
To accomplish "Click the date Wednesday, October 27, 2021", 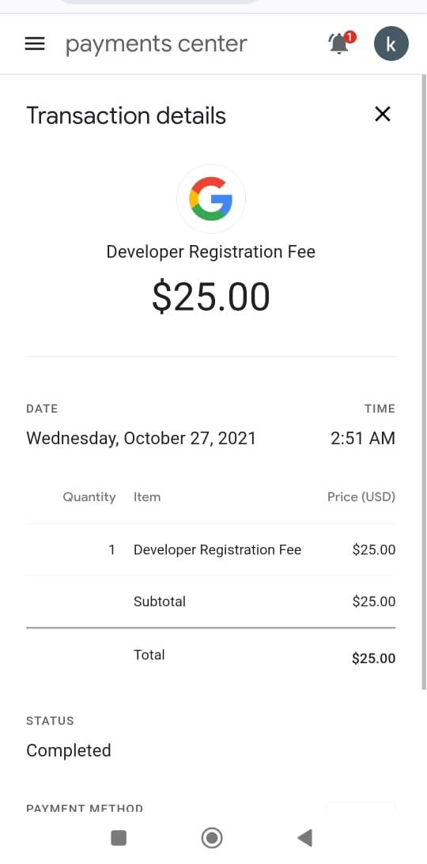I will click(x=141, y=439).
